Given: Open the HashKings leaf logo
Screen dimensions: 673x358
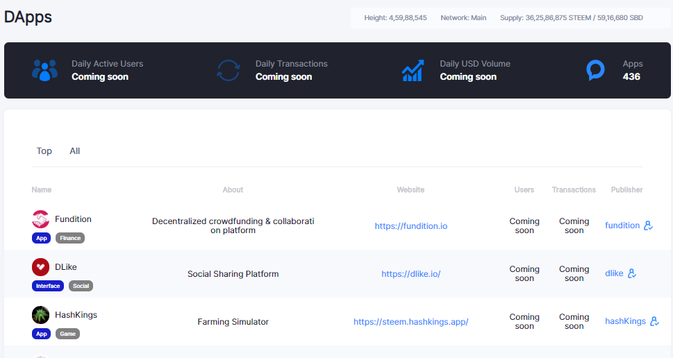Looking at the screenshot, I should pos(40,315).
